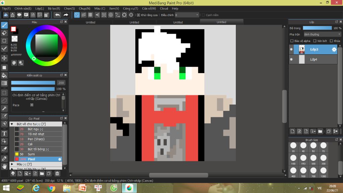This screenshot has width=343, height=193.
Task: Select the Pen (Sharp) brush
Action: pos(38,139)
